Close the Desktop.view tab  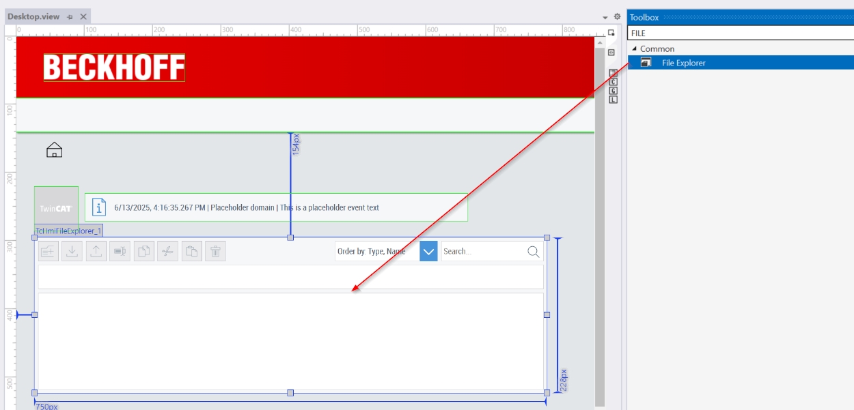tap(83, 16)
